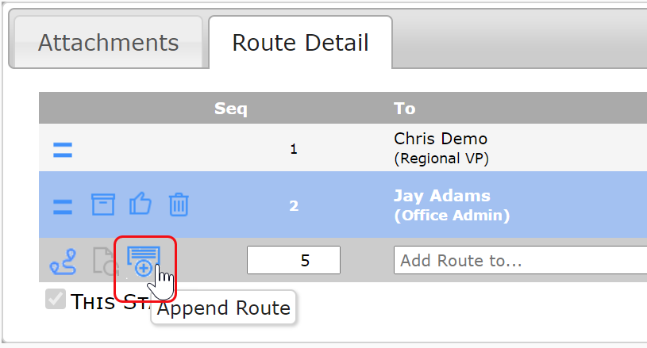
Task: Toggle the checked This St... checkbox
Action: (56, 299)
